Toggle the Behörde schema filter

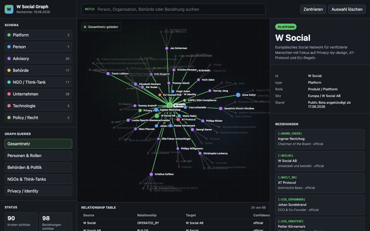click(38, 71)
